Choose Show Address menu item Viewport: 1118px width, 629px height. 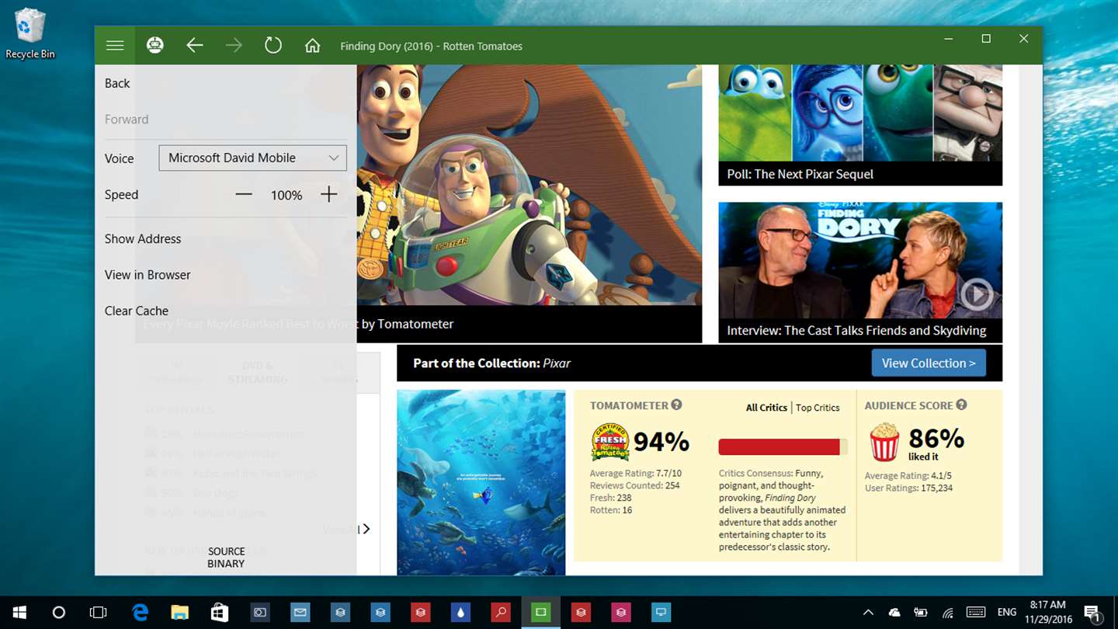(x=143, y=238)
